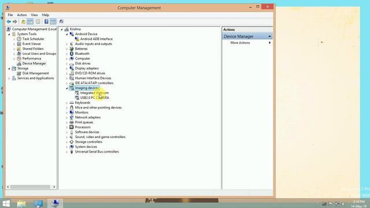
Task: Select Integrated Webcam device
Action: [x=94, y=93]
